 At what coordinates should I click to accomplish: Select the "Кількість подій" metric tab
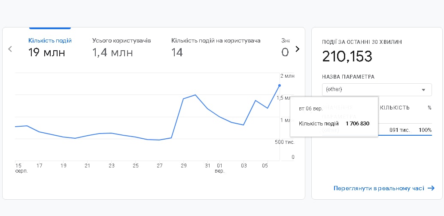click(x=50, y=47)
